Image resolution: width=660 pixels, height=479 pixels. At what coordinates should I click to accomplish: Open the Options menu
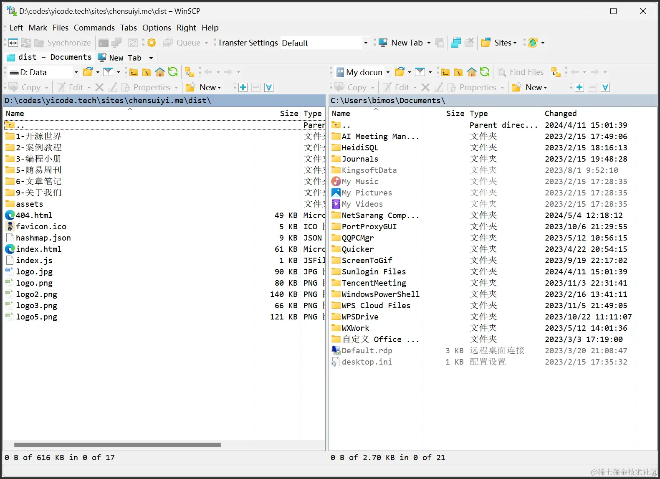[157, 28]
